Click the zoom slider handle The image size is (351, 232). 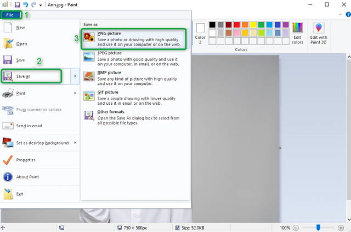pos(318,228)
